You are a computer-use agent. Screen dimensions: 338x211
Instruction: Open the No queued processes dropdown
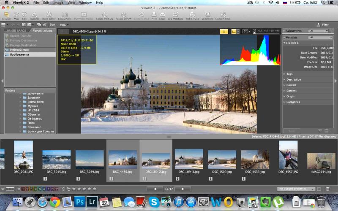(x=296, y=189)
